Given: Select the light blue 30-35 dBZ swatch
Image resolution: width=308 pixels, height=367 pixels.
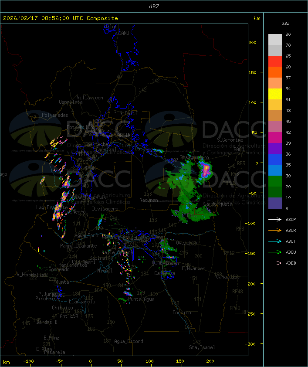Looking at the screenshot, I should tap(275, 170).
